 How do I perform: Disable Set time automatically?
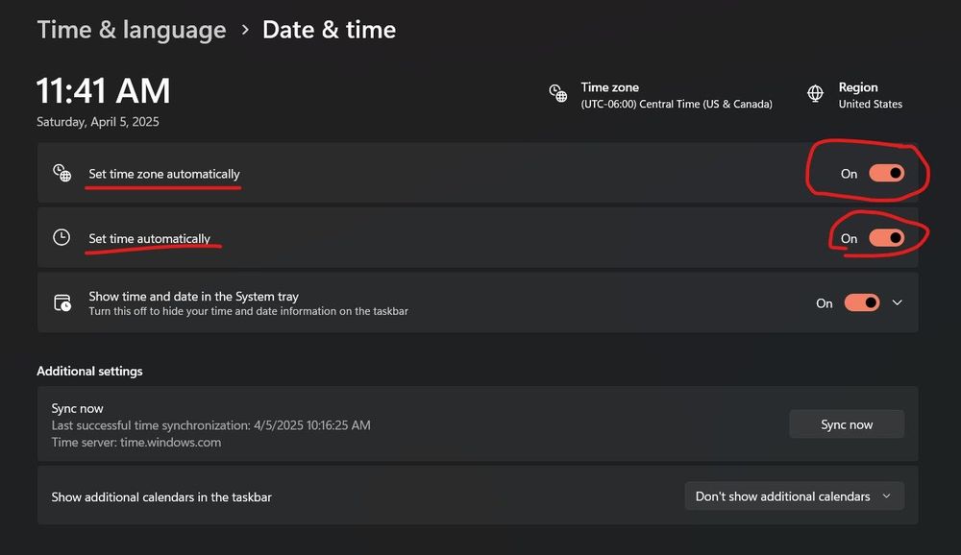tap(885, 237)
